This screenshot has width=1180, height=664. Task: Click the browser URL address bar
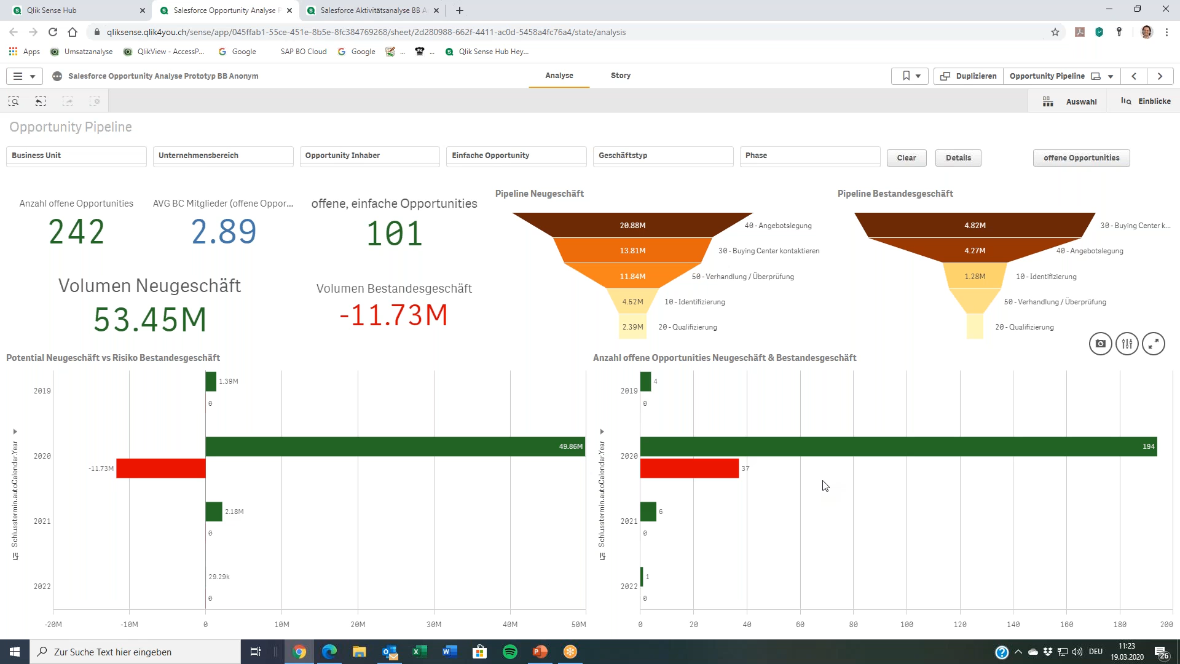tap(572, 32)
